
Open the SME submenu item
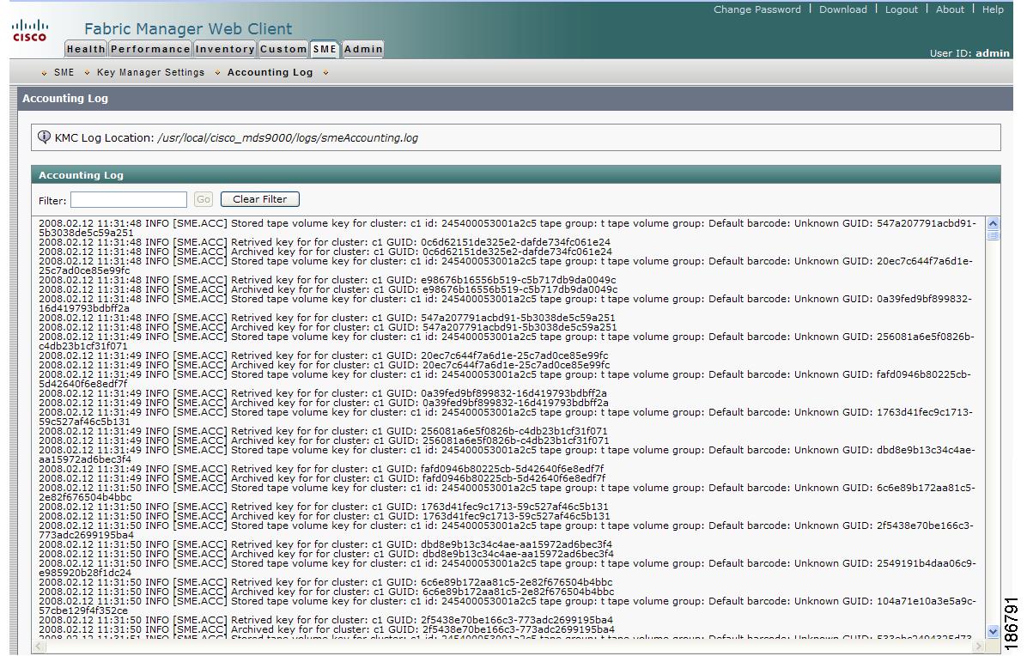tap(64, 72)
